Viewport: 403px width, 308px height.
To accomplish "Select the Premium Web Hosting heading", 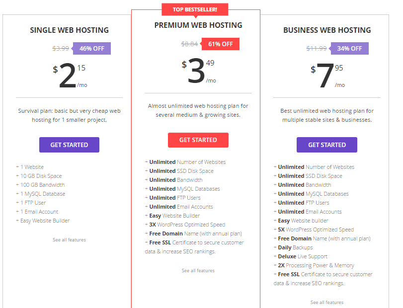I will pos(198,25).
